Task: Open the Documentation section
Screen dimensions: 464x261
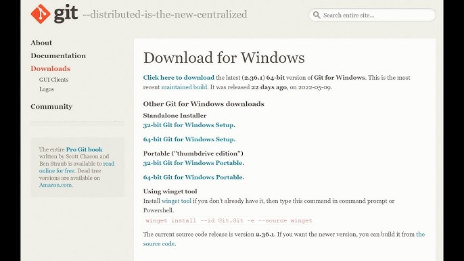Action: coord(58,55)
